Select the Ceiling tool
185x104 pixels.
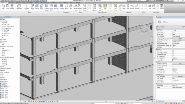[x=37, y=7]
